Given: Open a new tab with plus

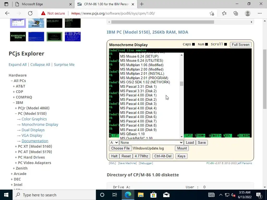Looking at the screenshot, I should tap(142, 4).
